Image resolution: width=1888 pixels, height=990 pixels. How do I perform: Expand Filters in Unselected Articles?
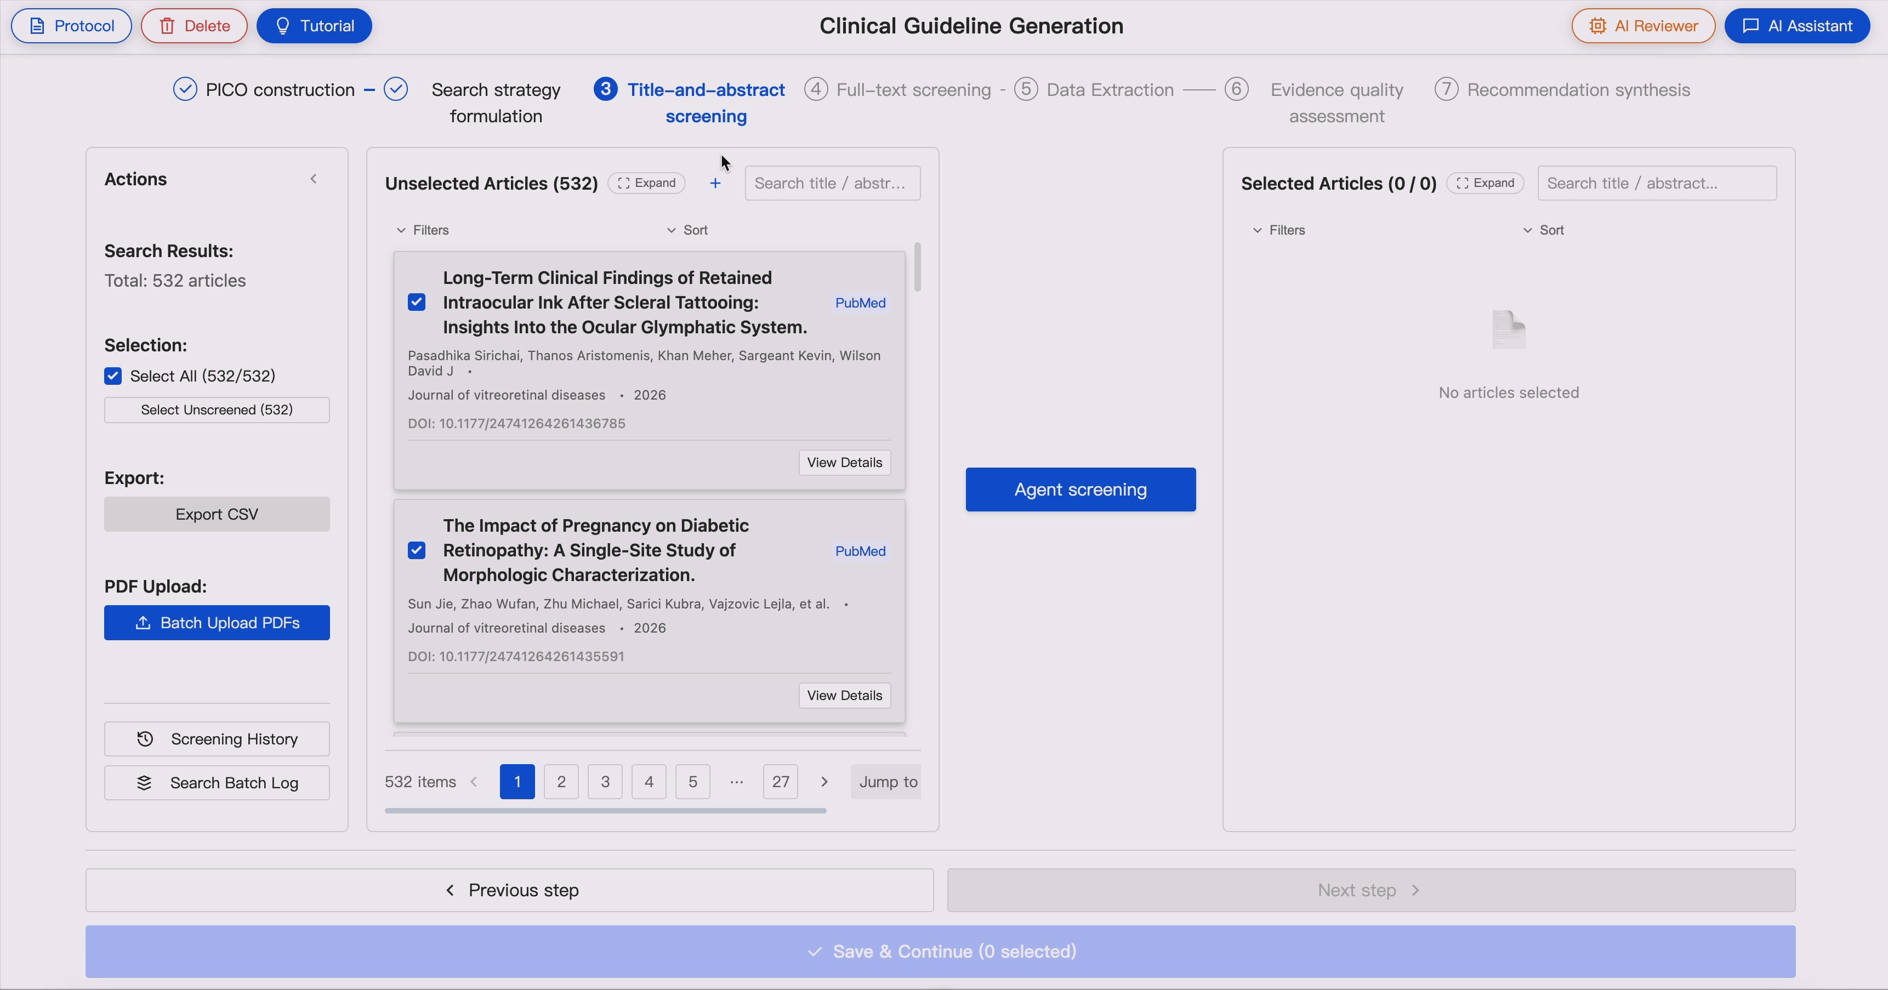coord(423,230)
